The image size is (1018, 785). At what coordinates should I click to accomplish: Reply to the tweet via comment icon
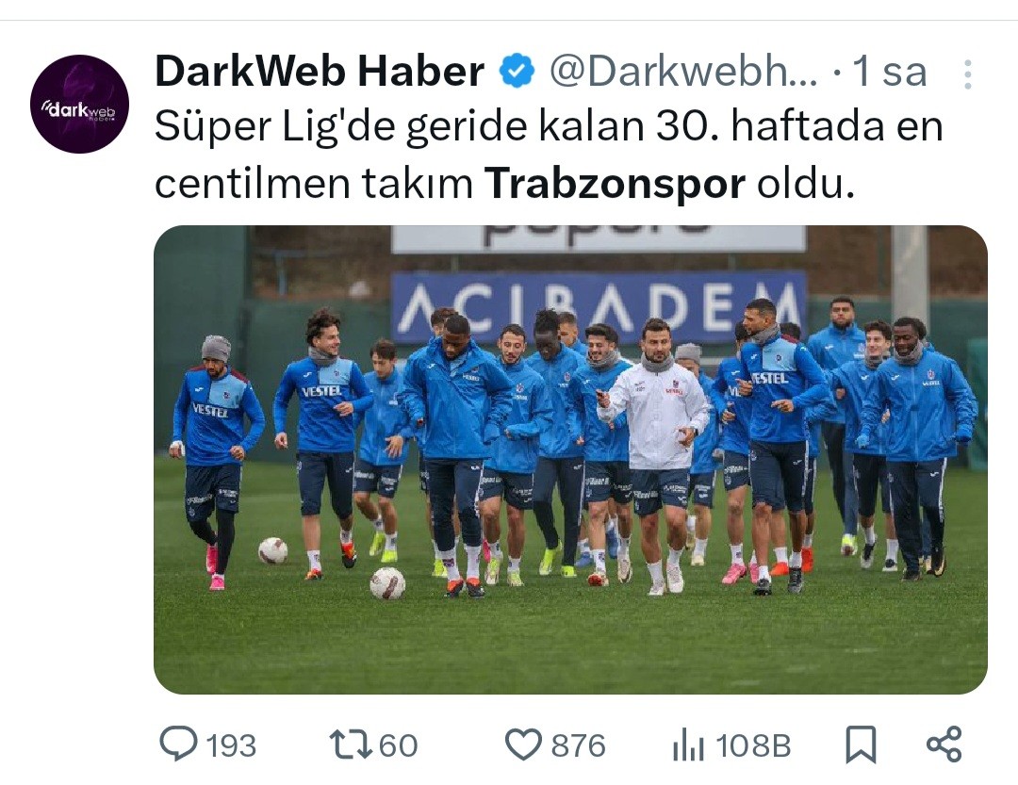pos(178,744)
